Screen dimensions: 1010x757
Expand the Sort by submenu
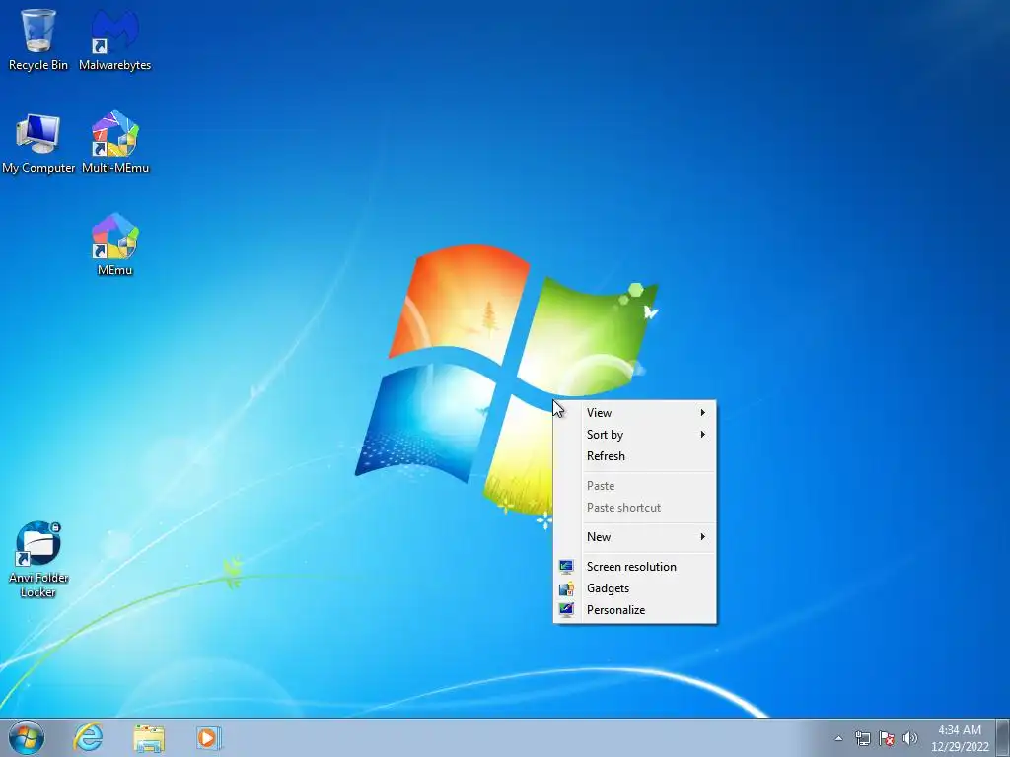[634, 435]
